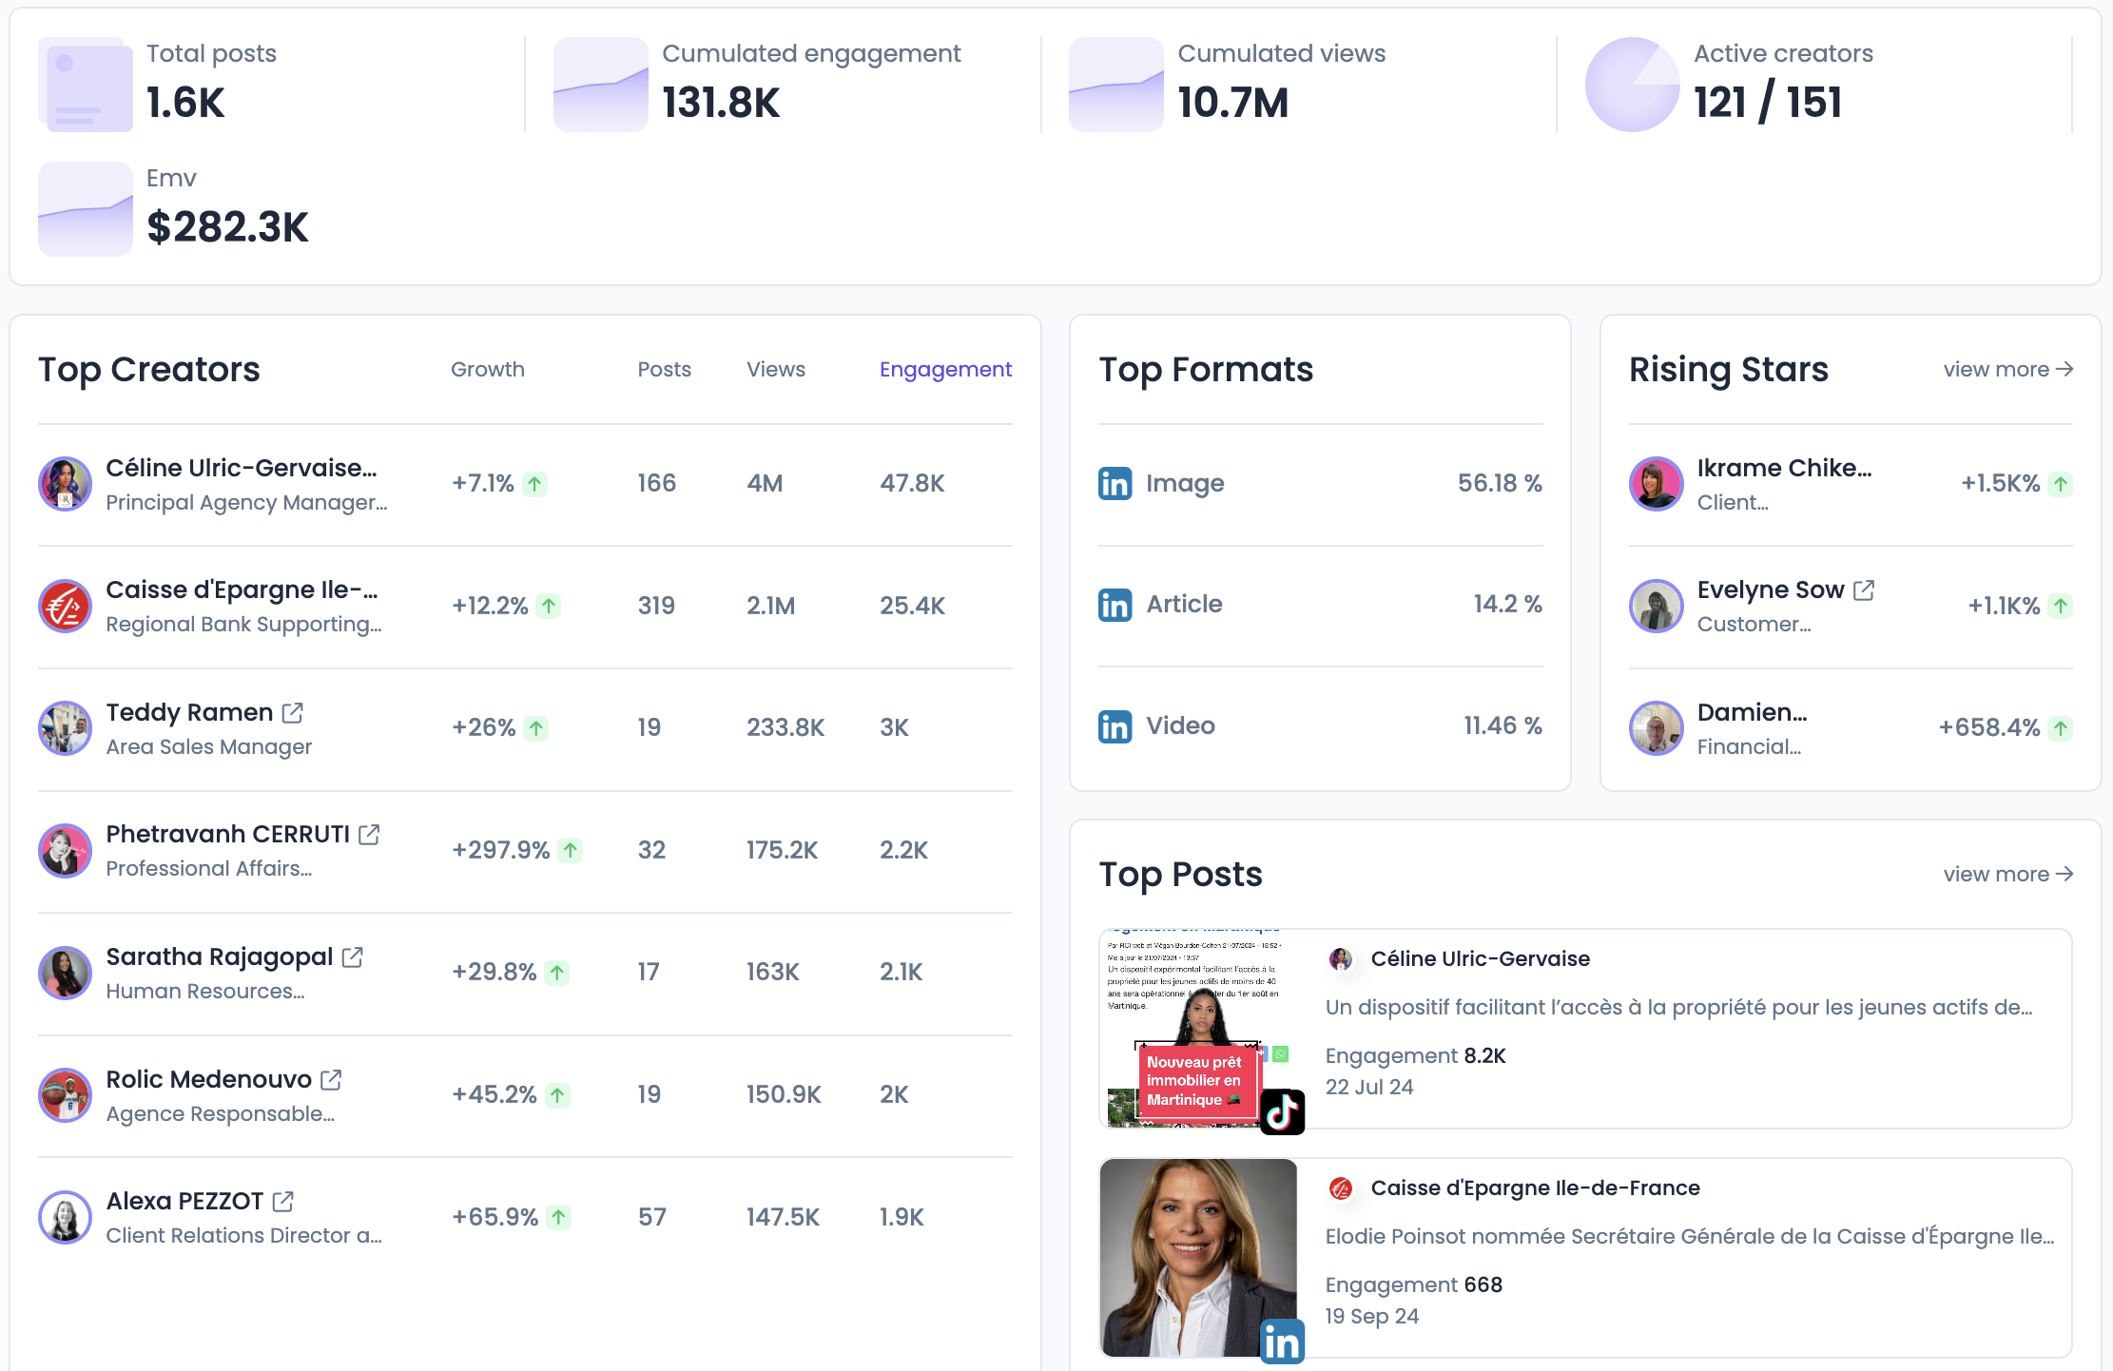This screenshot has width=2113, height=1371.
Task: Click Alexa PEZZOT's external link icon
Action: 282,1202
